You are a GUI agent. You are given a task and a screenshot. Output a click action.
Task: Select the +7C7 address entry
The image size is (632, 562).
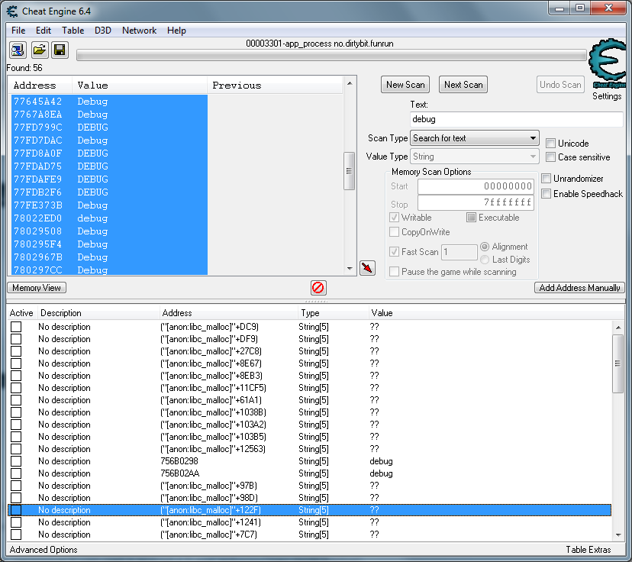tap(209, 535)
